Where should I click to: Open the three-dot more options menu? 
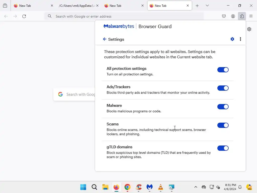(240, 39)
